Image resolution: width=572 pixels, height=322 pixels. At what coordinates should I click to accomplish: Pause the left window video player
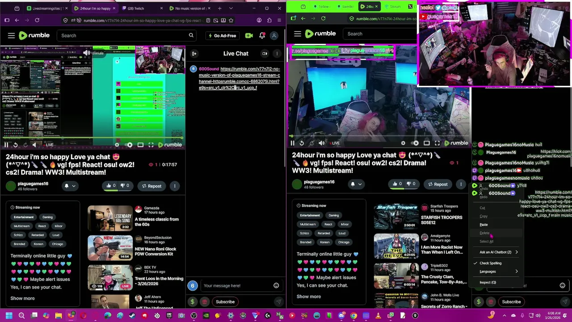pyautogui.click(x=6, y=145)
